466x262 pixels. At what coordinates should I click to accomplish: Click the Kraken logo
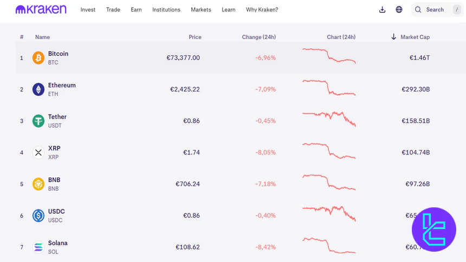coord(41,9)
